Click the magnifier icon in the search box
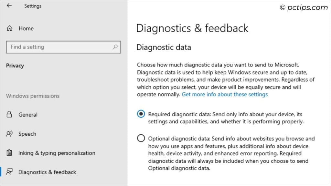The width and height of the screenshot is (331, 186). pos(115,47)
